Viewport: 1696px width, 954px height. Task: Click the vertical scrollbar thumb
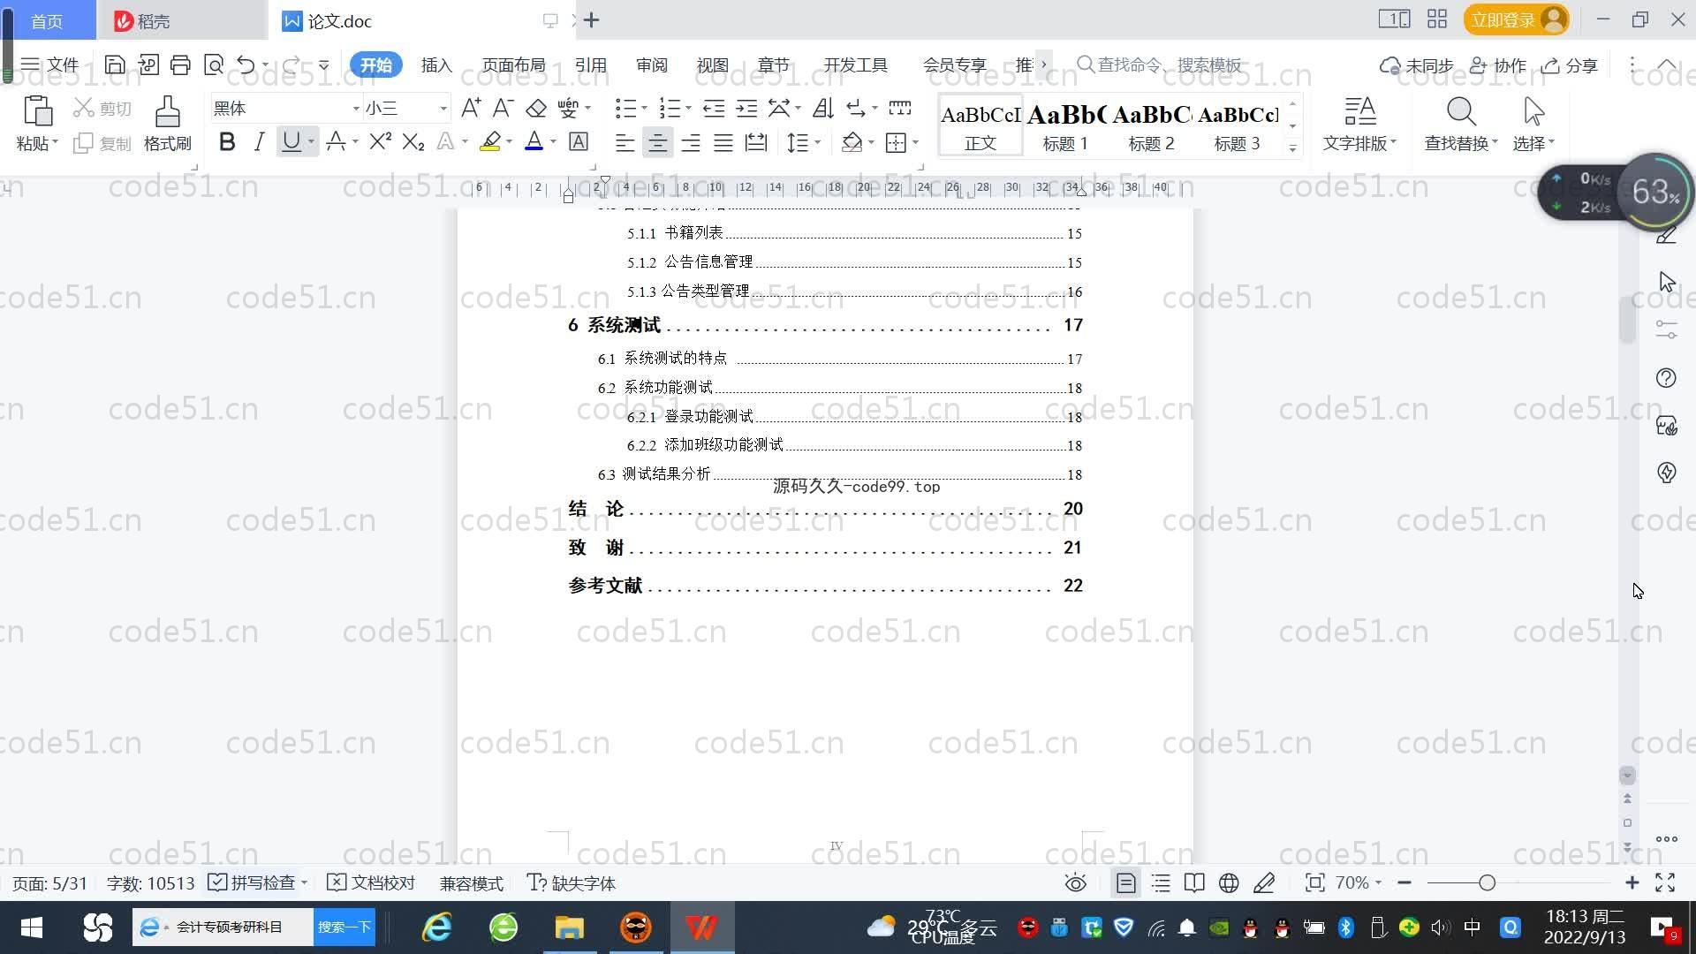tap(1627, 320)
